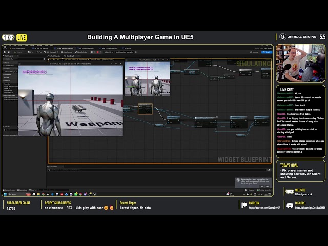Click the My Blueprint search field
This screenshot has height=246, width=328.
point(27,59)
